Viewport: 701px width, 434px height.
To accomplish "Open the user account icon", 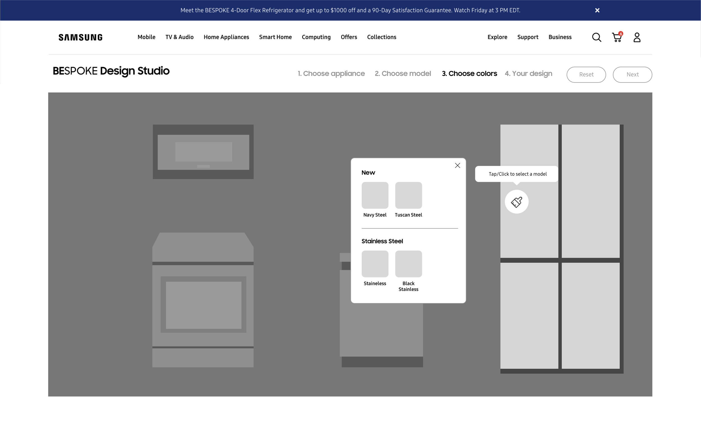I will pos(637,37).
